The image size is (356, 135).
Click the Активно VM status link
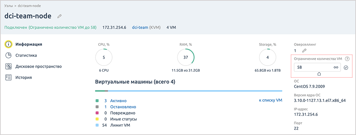pos(118,101)
